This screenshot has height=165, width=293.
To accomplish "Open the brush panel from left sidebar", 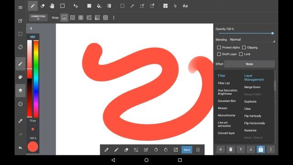I will click(20, 64).
